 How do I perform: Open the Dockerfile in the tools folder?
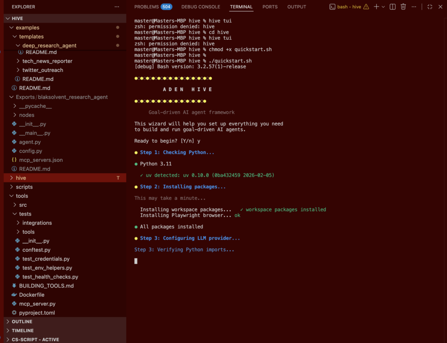[x=31, y=295]
